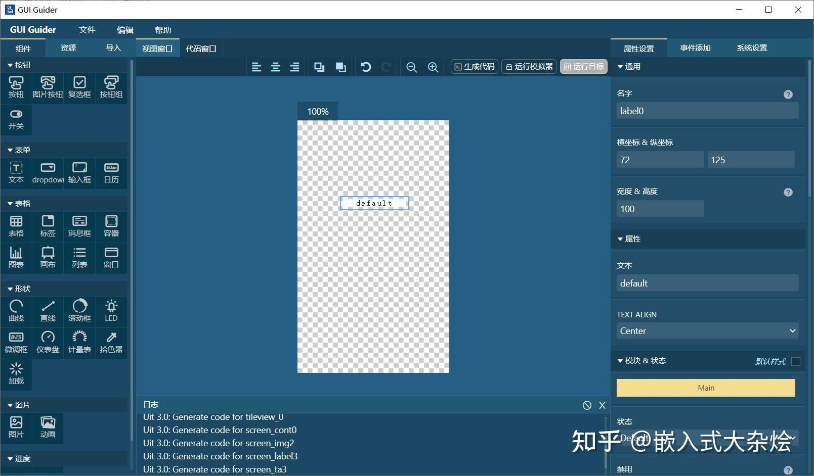Screen dimensions: 814x476
Task: Toggle the 默认样式 checkbox
Action: click(795, 361)
